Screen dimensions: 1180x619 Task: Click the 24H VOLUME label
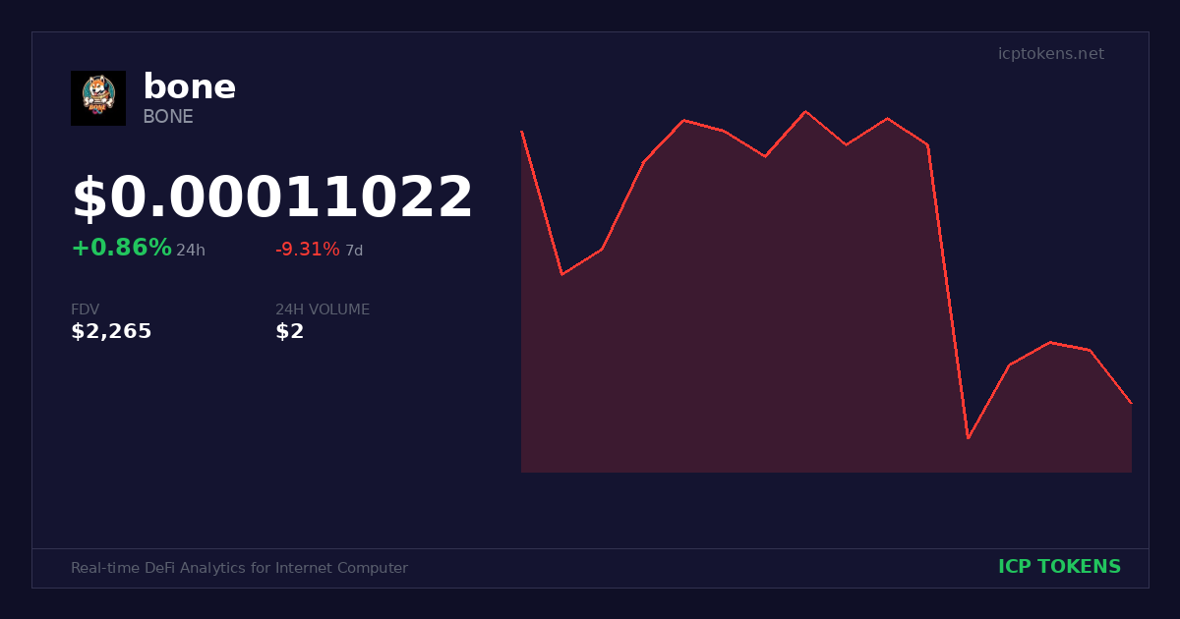tap(323, 309)
